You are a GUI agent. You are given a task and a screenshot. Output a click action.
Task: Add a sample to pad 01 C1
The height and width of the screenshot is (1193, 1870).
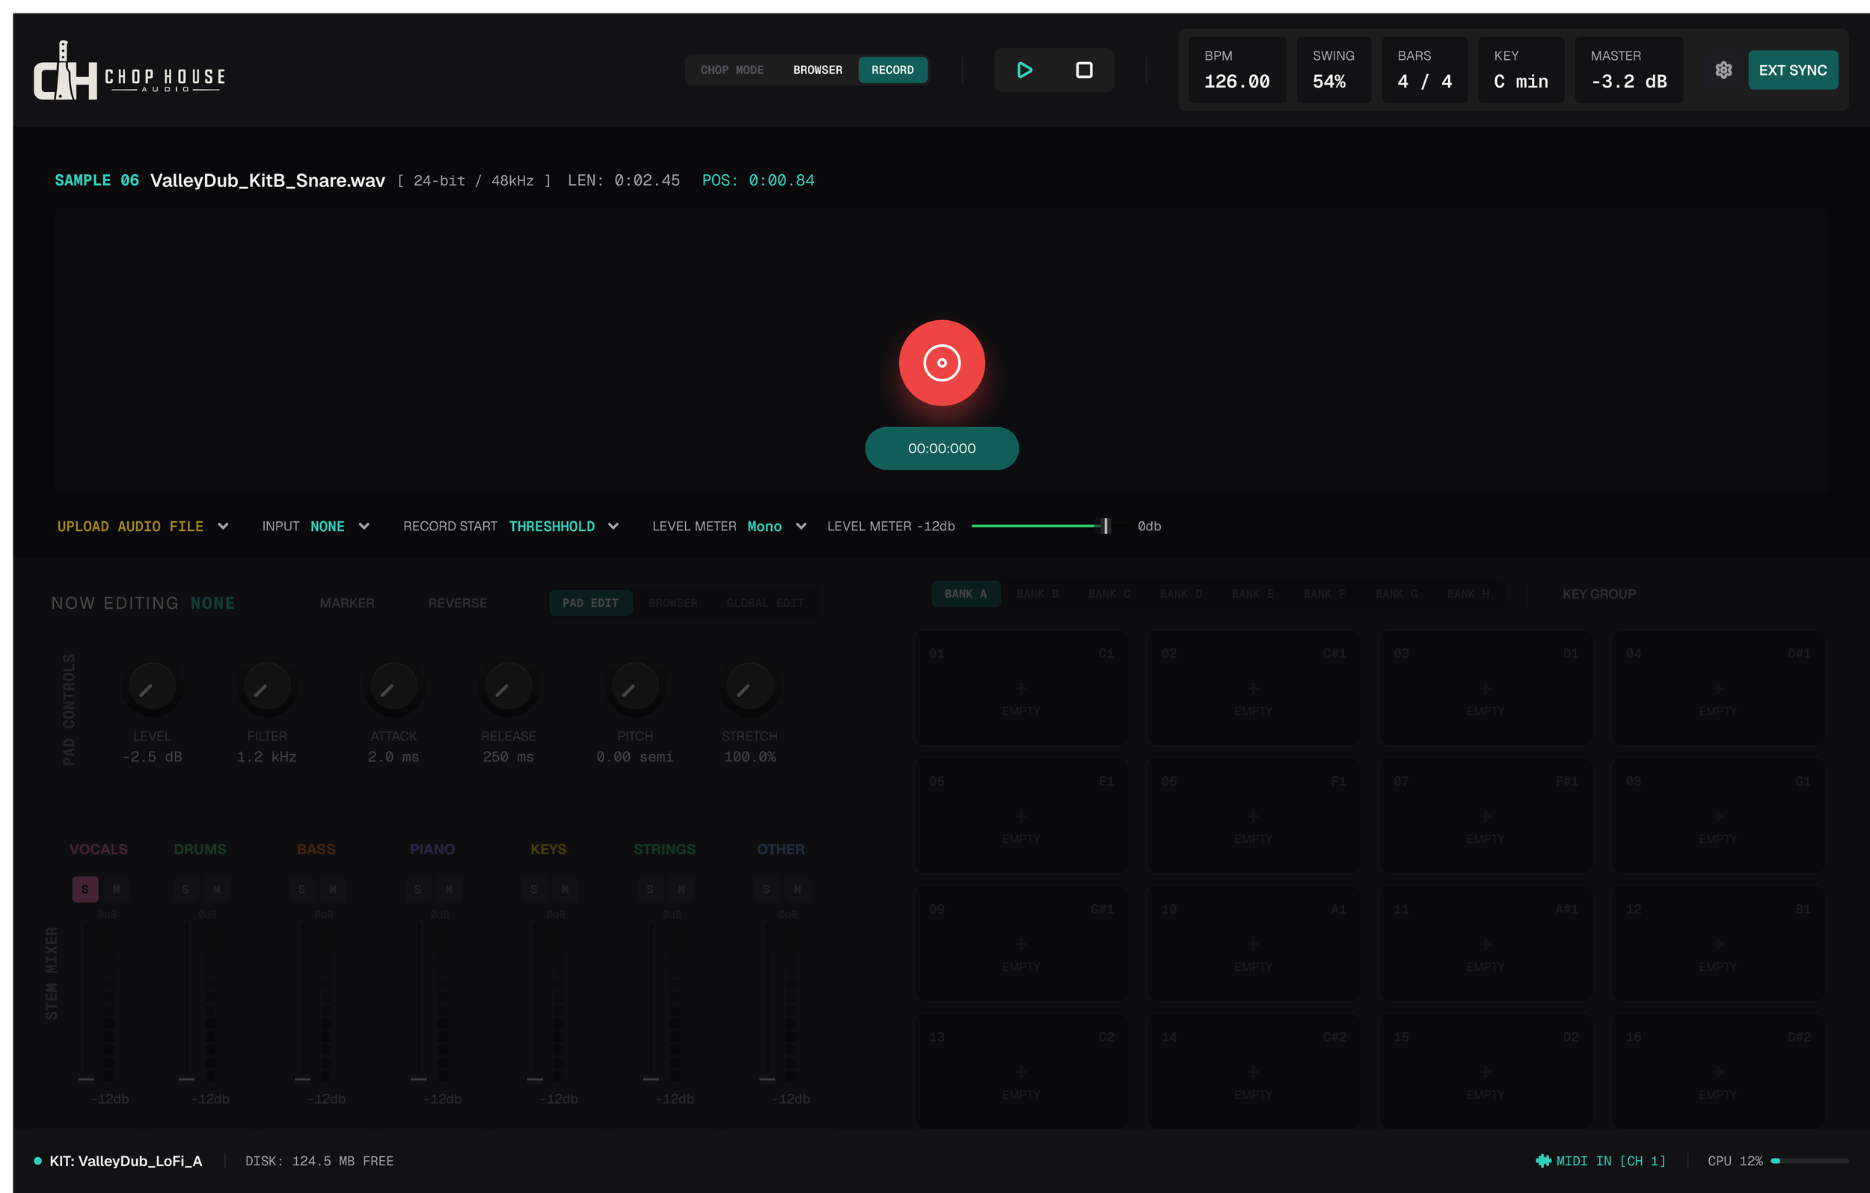pyautogui.click(x=1021, y=687)
